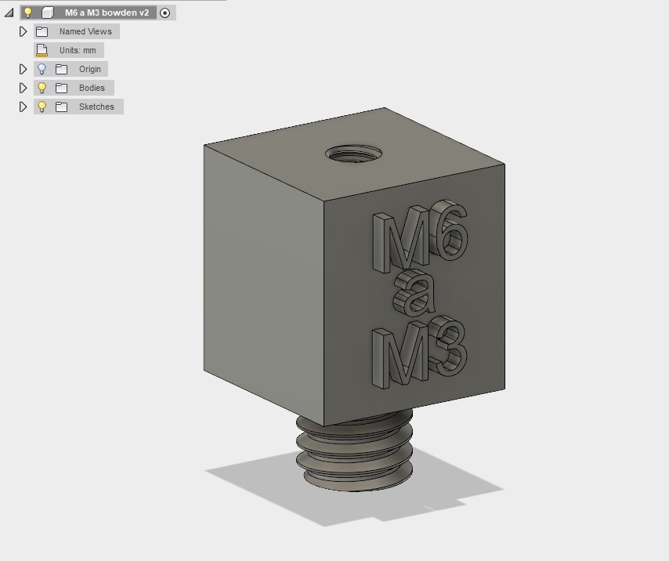Expand the Origin node
669x561 pixels.
(x=24, y=69)
